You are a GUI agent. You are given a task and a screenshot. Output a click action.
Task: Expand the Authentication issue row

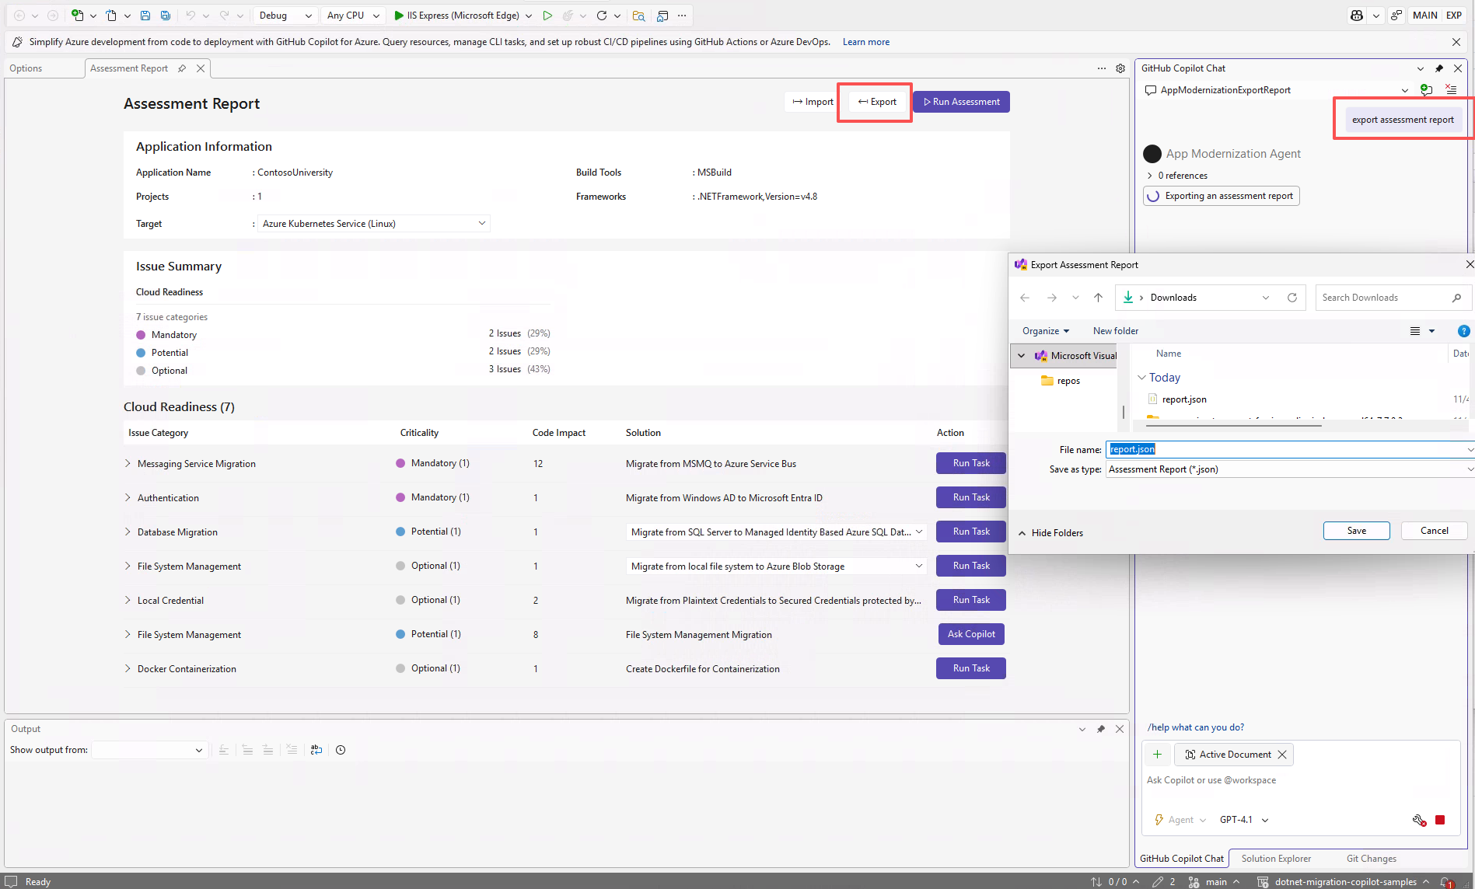128,498
